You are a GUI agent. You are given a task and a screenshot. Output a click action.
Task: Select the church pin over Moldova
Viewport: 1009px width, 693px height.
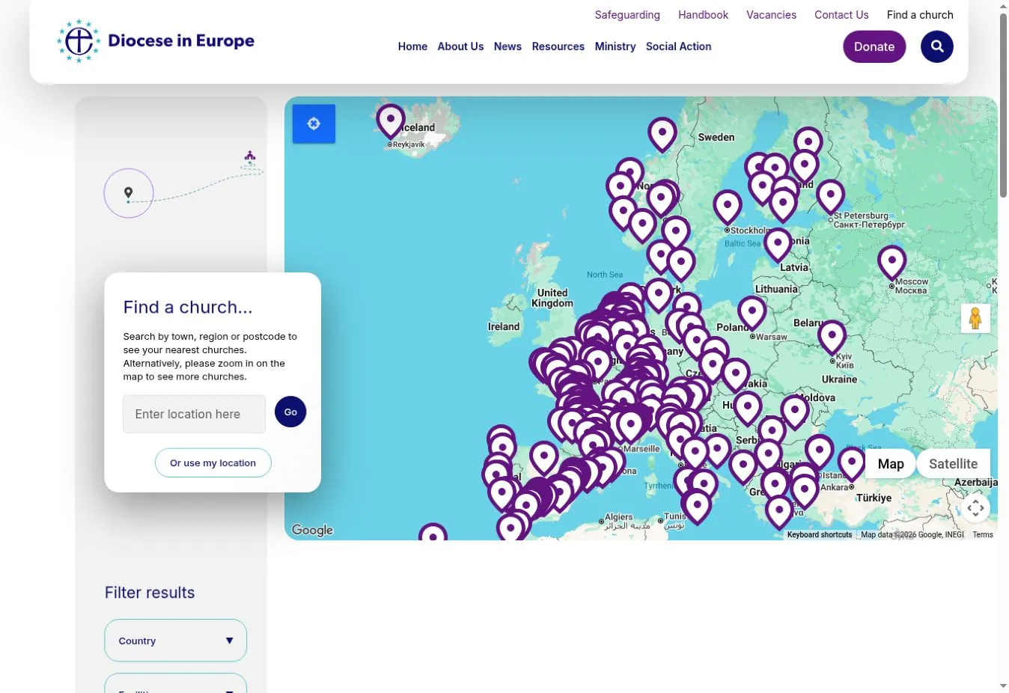click(795, 413)
